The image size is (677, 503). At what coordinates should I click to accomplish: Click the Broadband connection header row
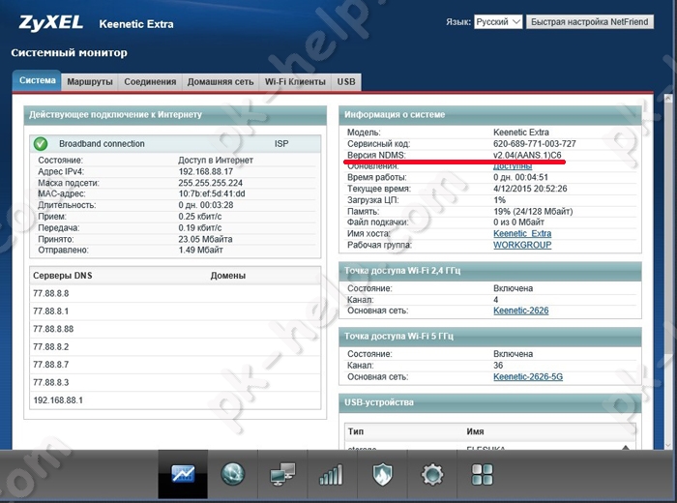coord(175,144)
